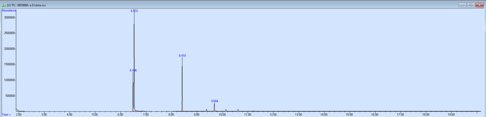Image resolution: width=486 pixels, height=117 pixels.
Task: Click the 1000000 abundance tick value
Action: (9, 80)
